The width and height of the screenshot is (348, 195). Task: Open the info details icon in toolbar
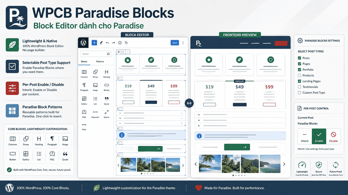(x=120, y=43)
